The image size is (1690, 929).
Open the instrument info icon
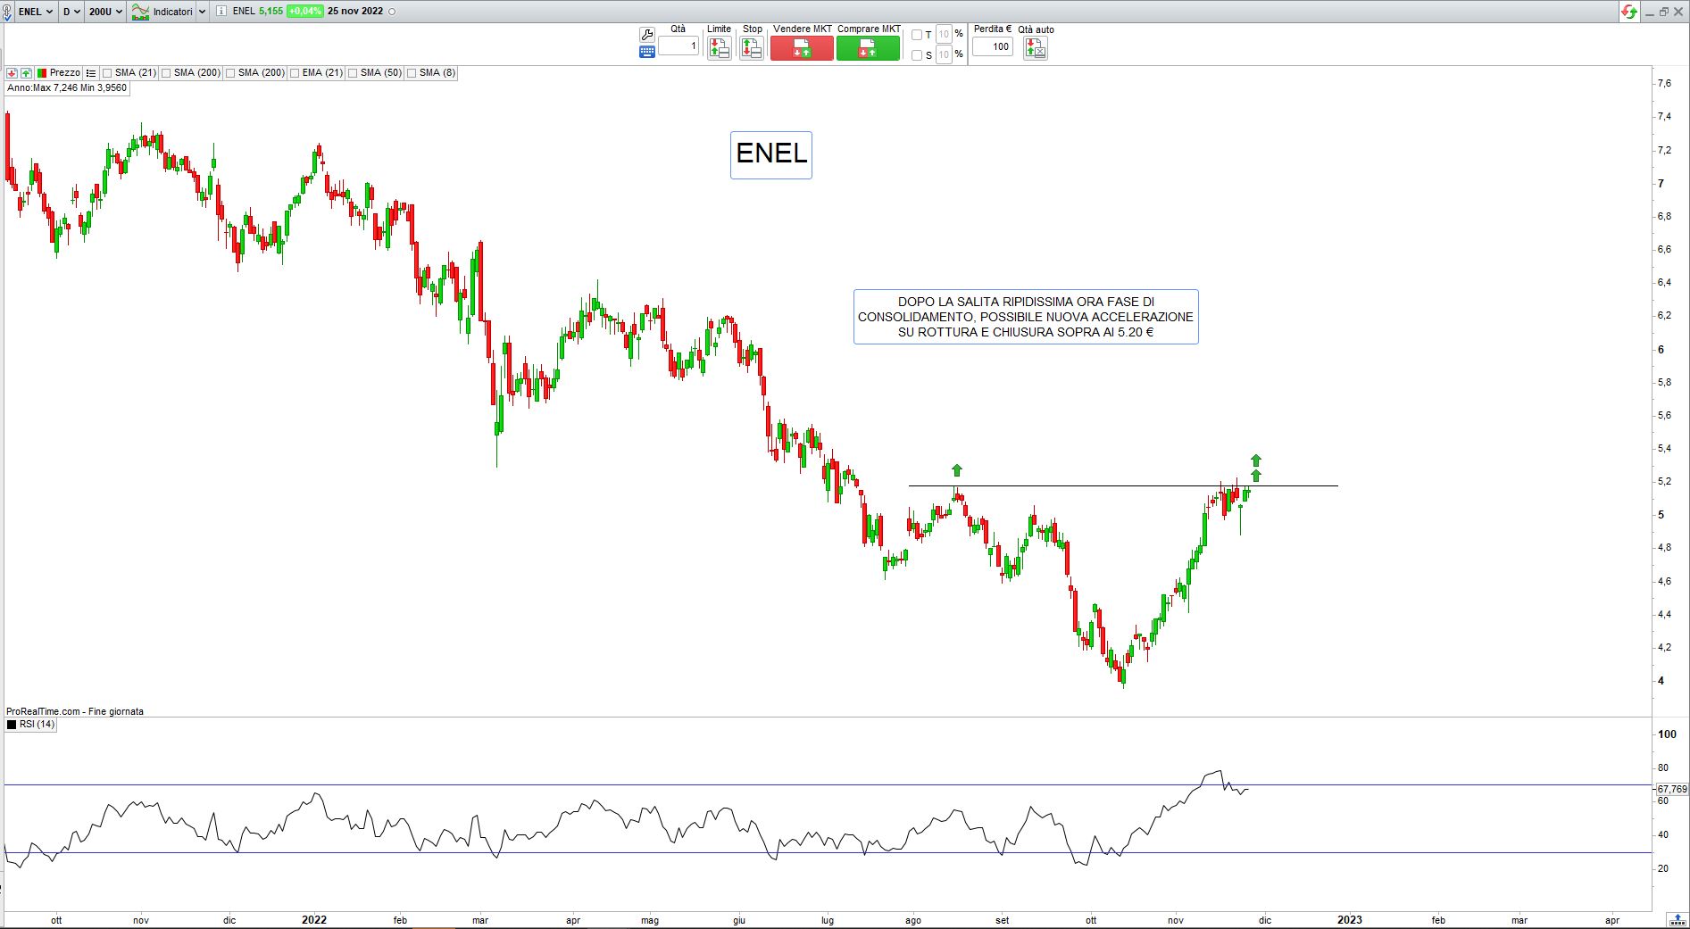tap(221, 12)
